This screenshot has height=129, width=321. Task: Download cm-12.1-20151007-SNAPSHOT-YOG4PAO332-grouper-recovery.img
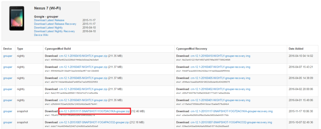[x=231, y=122]
